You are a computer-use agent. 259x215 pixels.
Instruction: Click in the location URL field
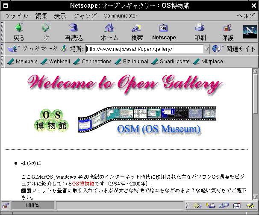[x=144, y=49]
